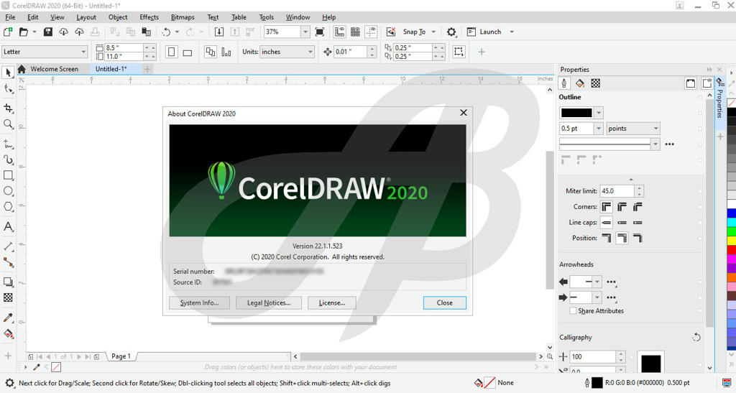
Task: Click the Legal Notices button
Action: [269, 303]
